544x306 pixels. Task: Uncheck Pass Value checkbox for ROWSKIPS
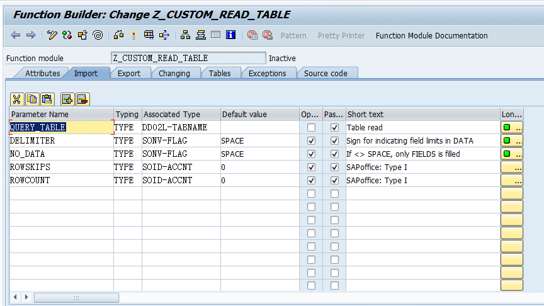pyautogui.click(x=334, y=167)
